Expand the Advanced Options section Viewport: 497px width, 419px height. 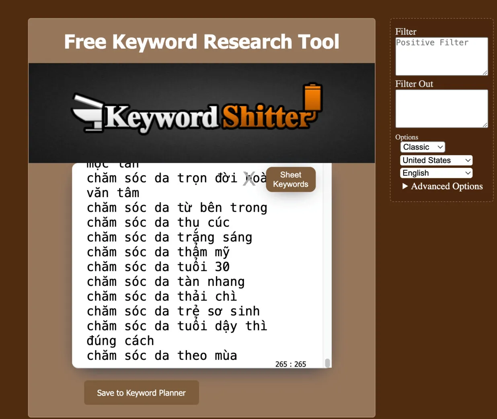(x=442, y=186)
